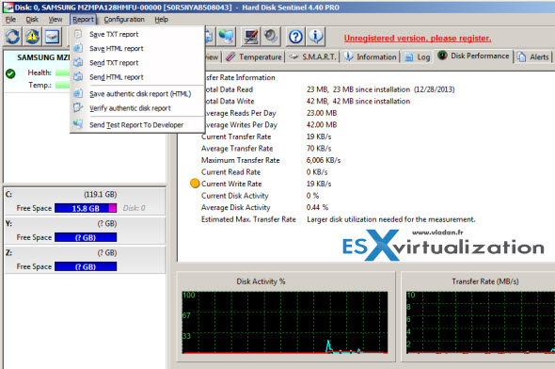Click the yellow warning alert toolbar icon

33,37
